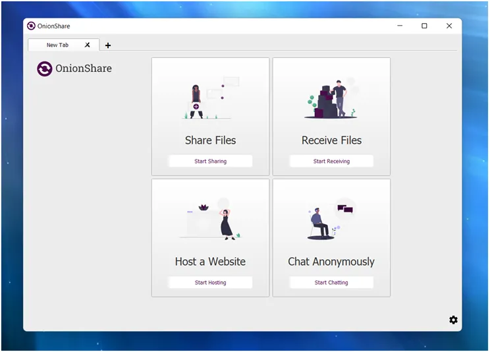Close the New Tab tab
The image size is (490, 352).
pos(88,45)
